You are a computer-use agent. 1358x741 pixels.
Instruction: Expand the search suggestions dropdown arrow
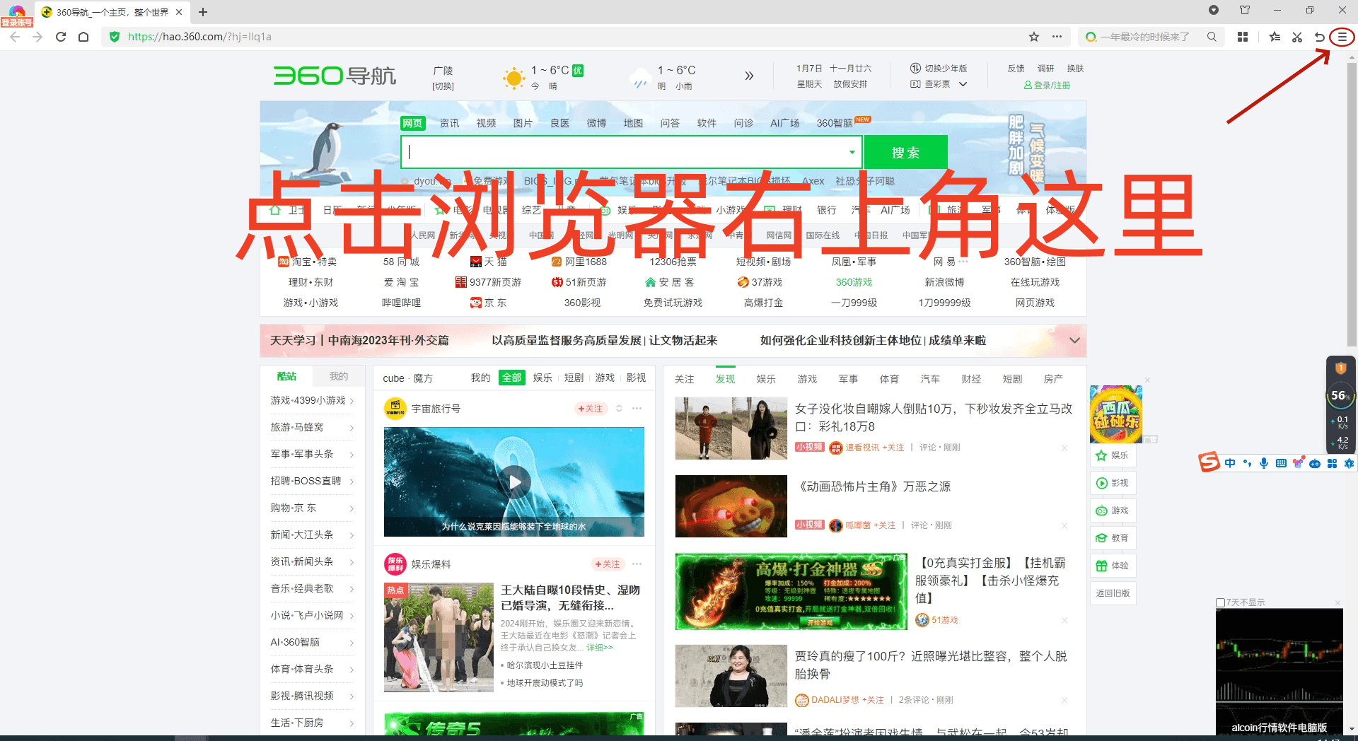pos(852,152)
